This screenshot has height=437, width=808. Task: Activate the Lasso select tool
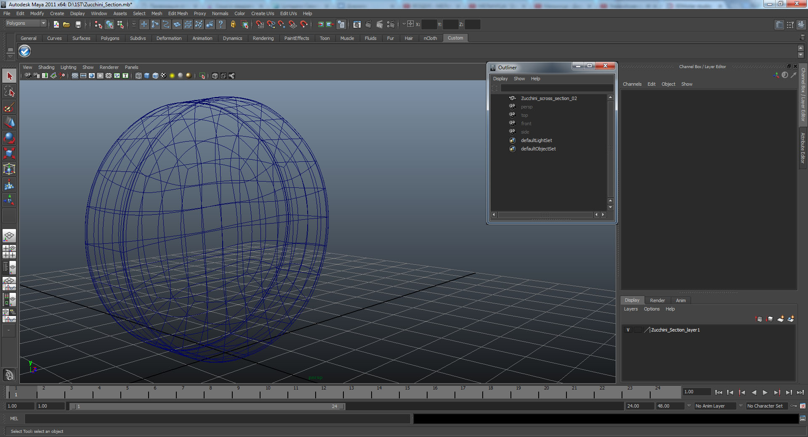[9, 92]
